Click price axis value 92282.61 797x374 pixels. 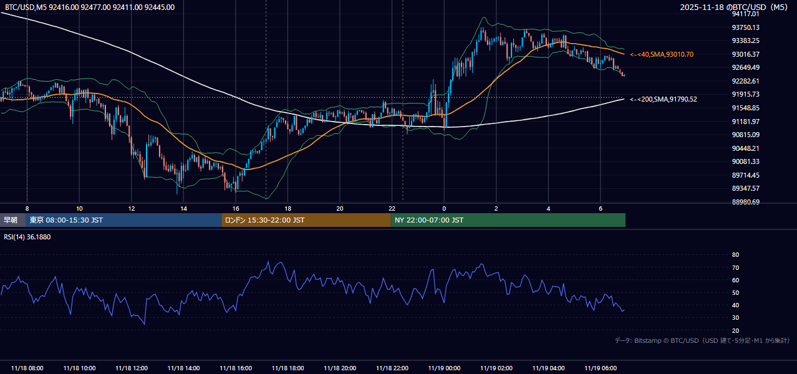(745, 81)
